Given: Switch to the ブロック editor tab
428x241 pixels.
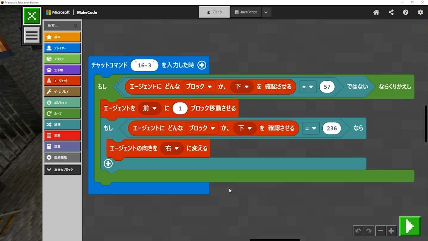Looking at the screenshot, I should 214,12.
